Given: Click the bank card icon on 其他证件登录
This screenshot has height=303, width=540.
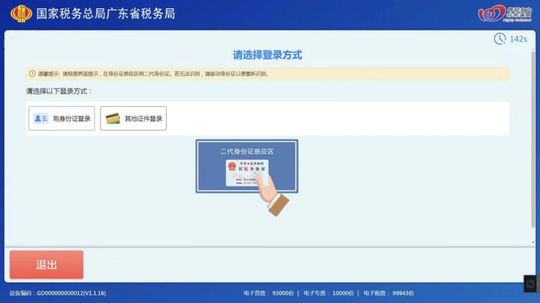Looking at the screenshot, I should (112, 118).
